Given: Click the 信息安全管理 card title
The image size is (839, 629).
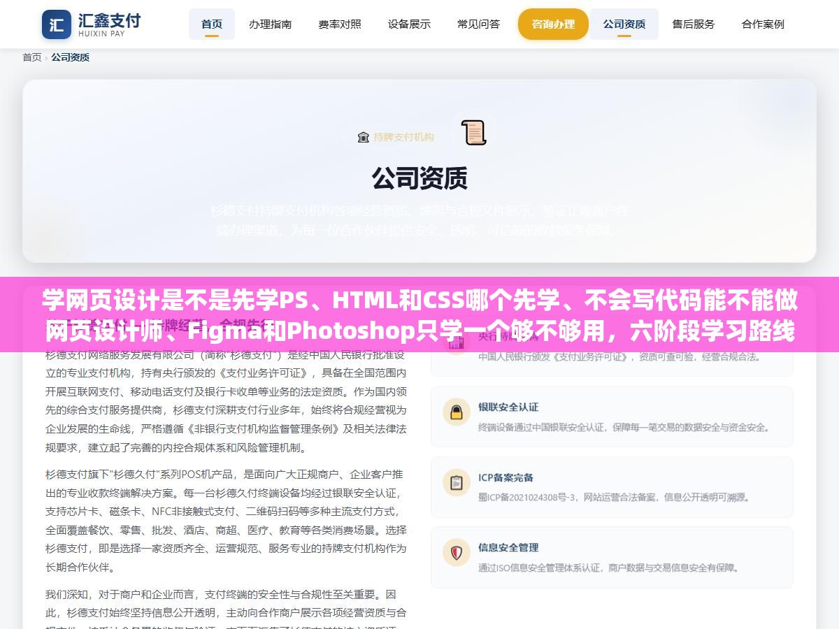Looking at the screenshot, I should click(508, 547).
